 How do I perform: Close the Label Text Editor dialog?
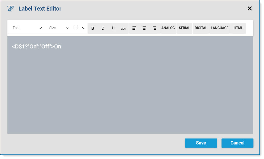click(x=250, y=9)
